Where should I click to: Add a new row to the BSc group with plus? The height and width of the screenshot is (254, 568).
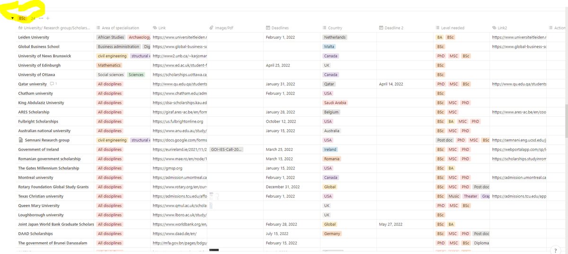tap(48, 18)
